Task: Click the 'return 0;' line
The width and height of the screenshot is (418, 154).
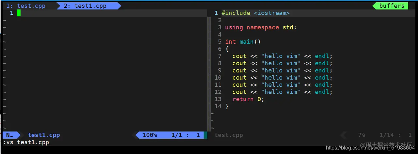Action: [x=248, y=99]
